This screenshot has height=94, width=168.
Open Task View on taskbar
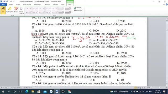[20, 92]
